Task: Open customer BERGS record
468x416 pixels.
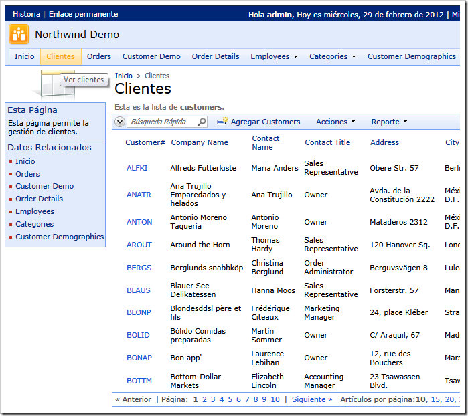Action: (x=139, y=268)
